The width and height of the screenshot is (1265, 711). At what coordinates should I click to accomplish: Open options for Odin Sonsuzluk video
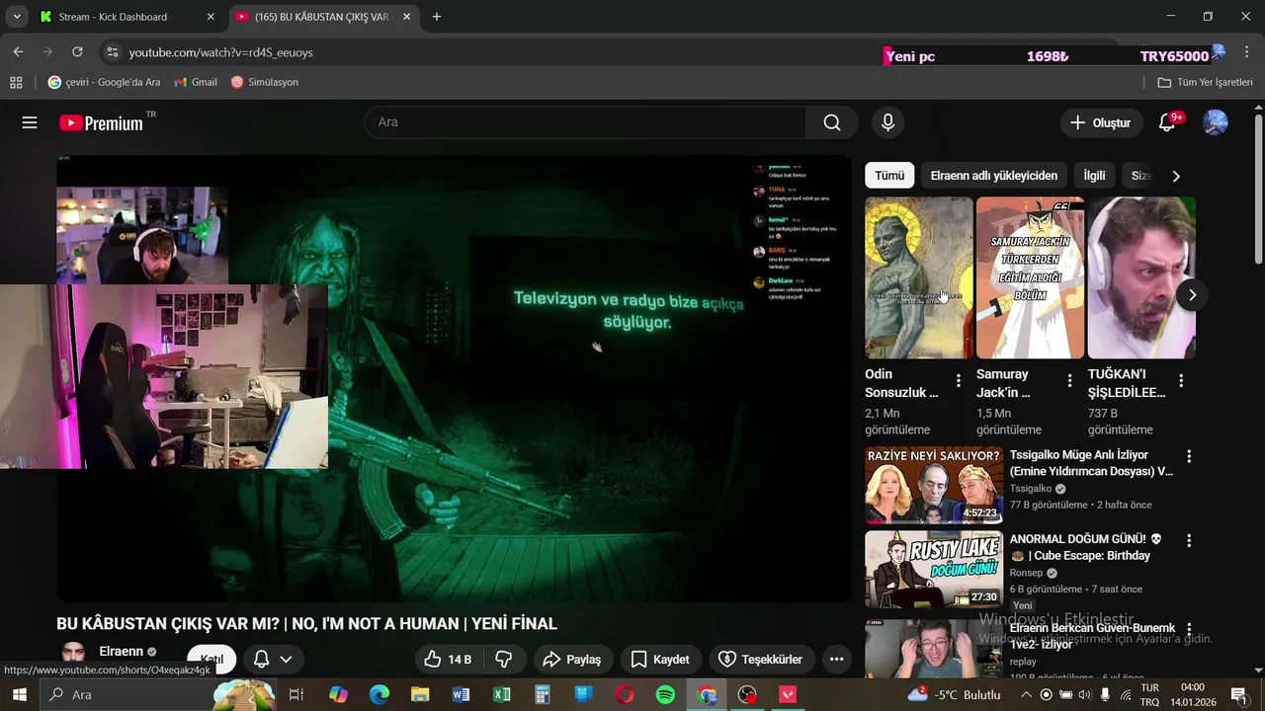coord(958,380)
